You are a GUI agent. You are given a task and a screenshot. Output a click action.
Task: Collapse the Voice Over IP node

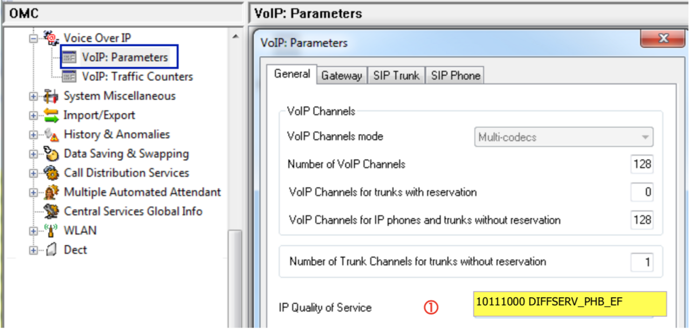[x=33, y=38]
